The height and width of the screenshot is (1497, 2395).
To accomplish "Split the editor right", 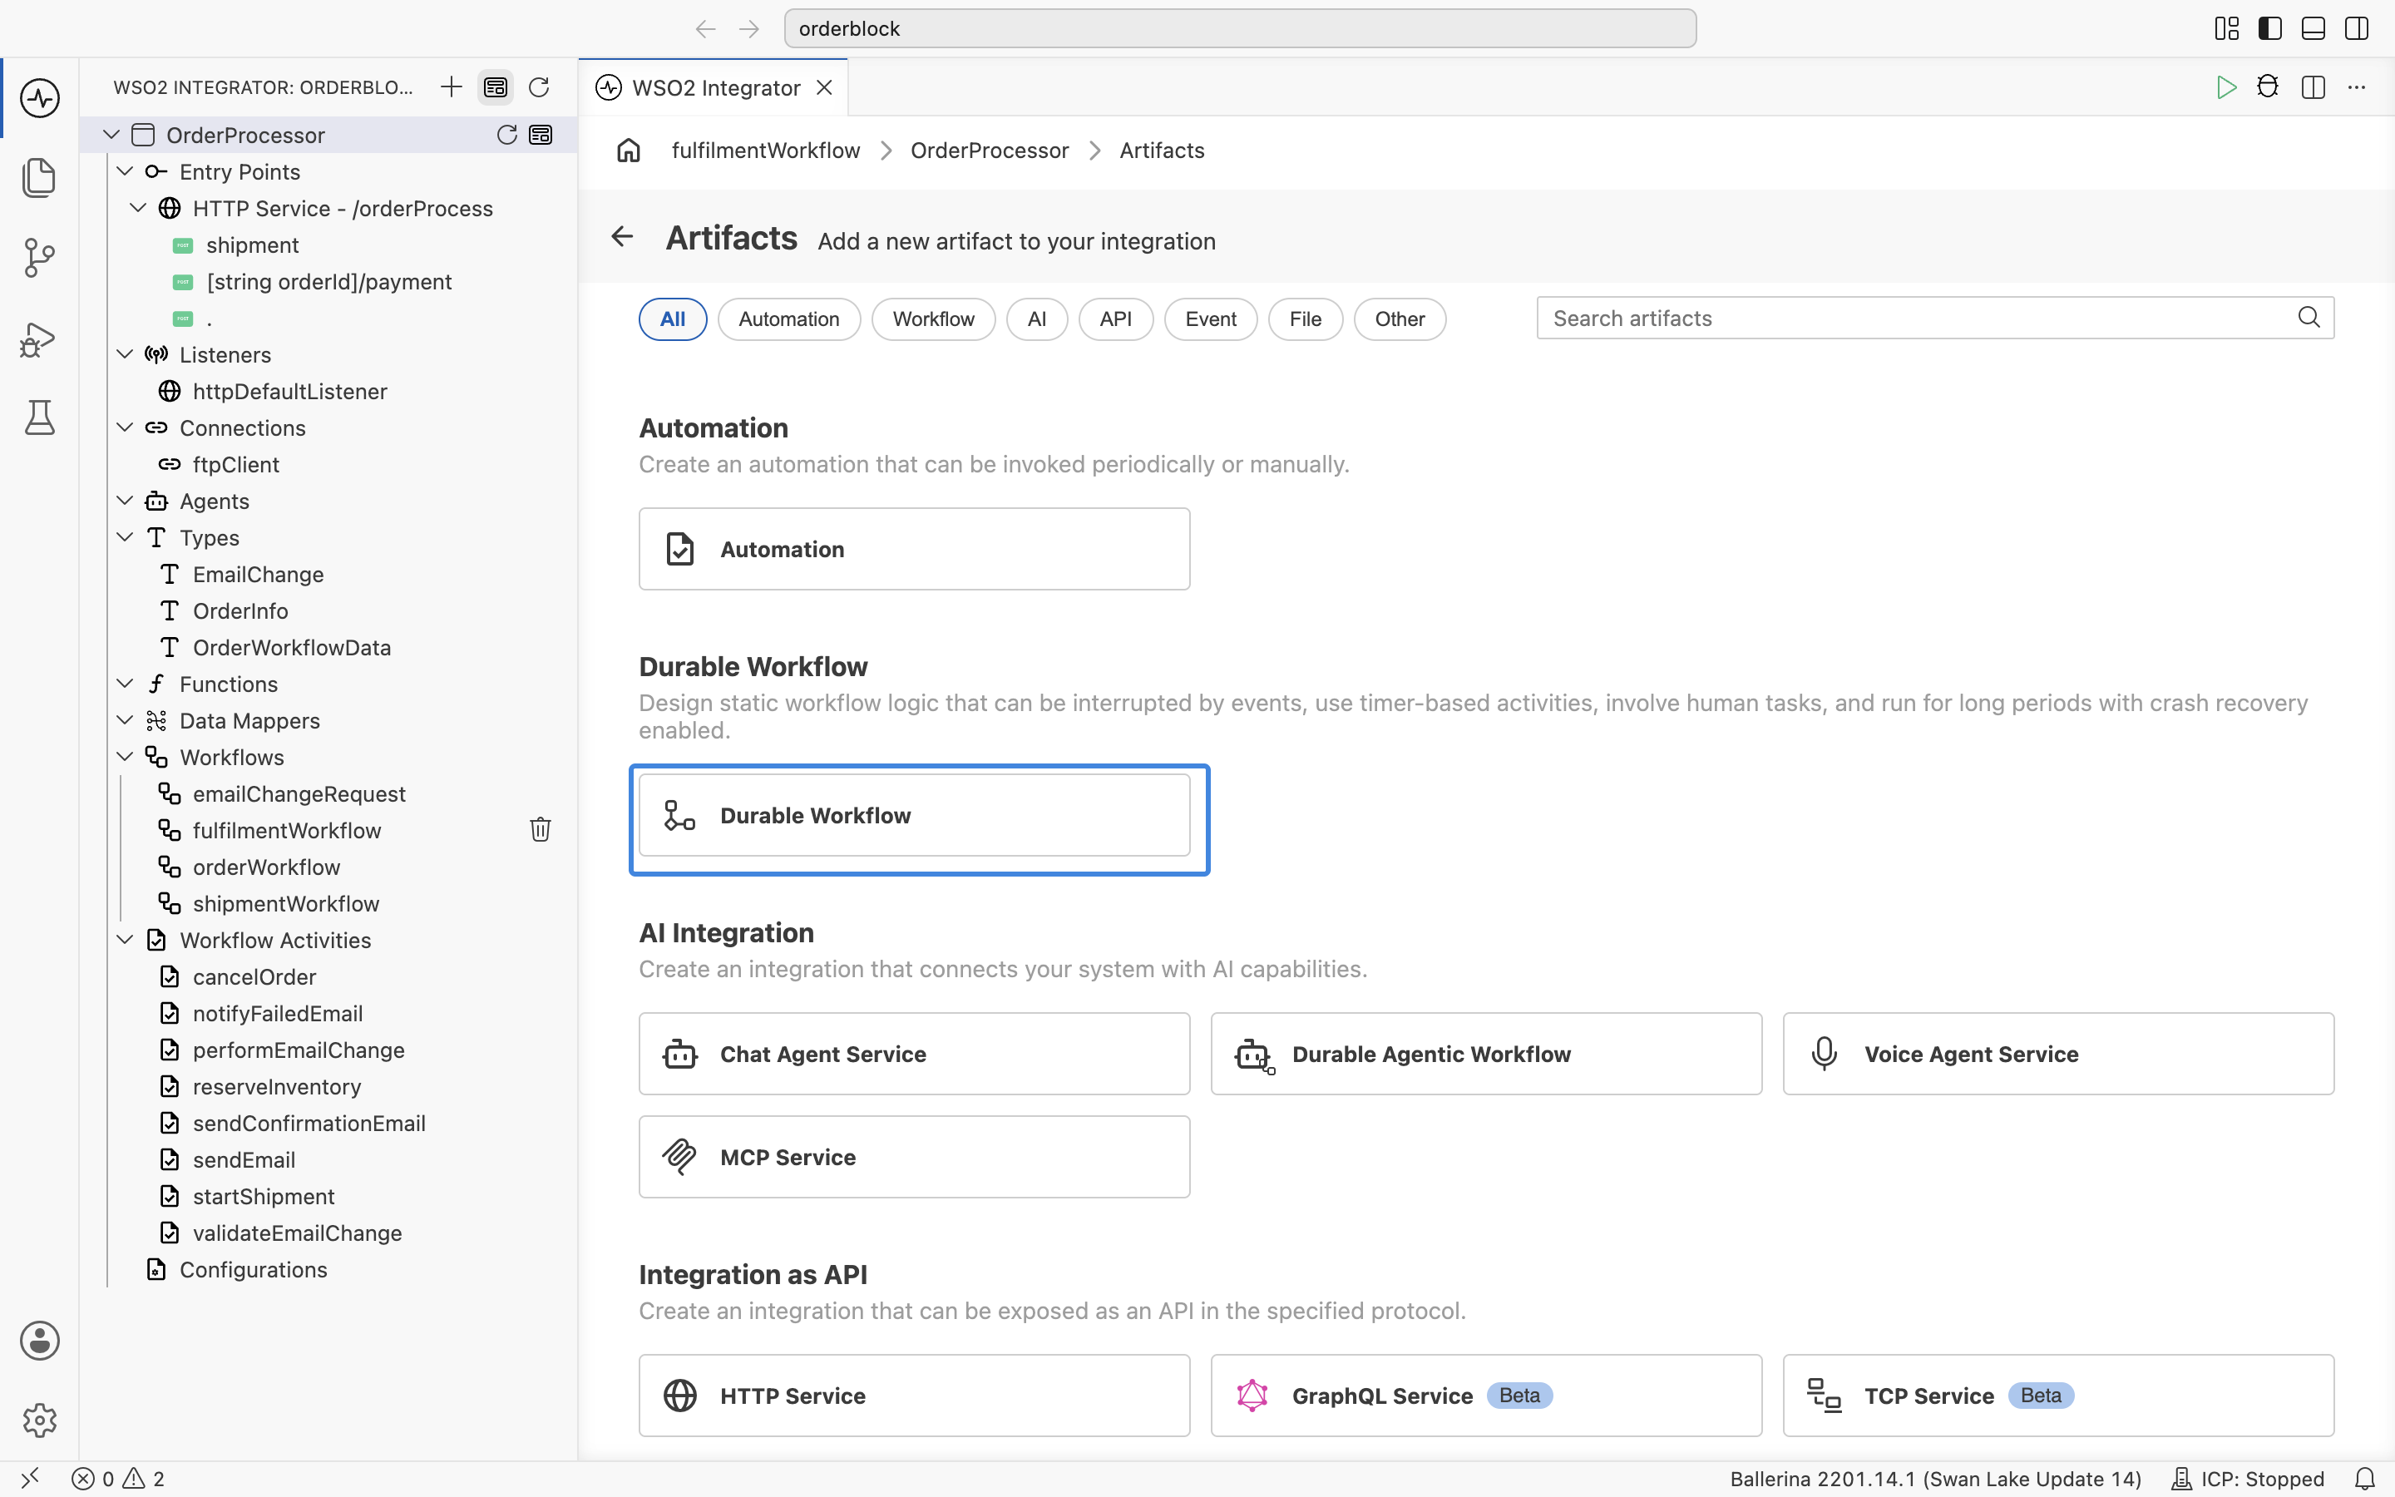I will (2314, 87).
